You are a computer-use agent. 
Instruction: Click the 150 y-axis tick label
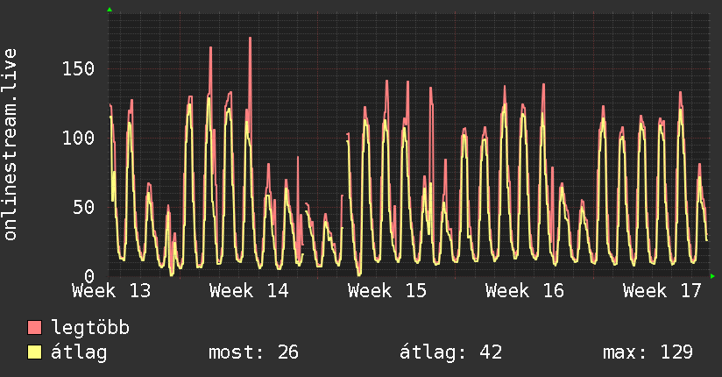78,69
